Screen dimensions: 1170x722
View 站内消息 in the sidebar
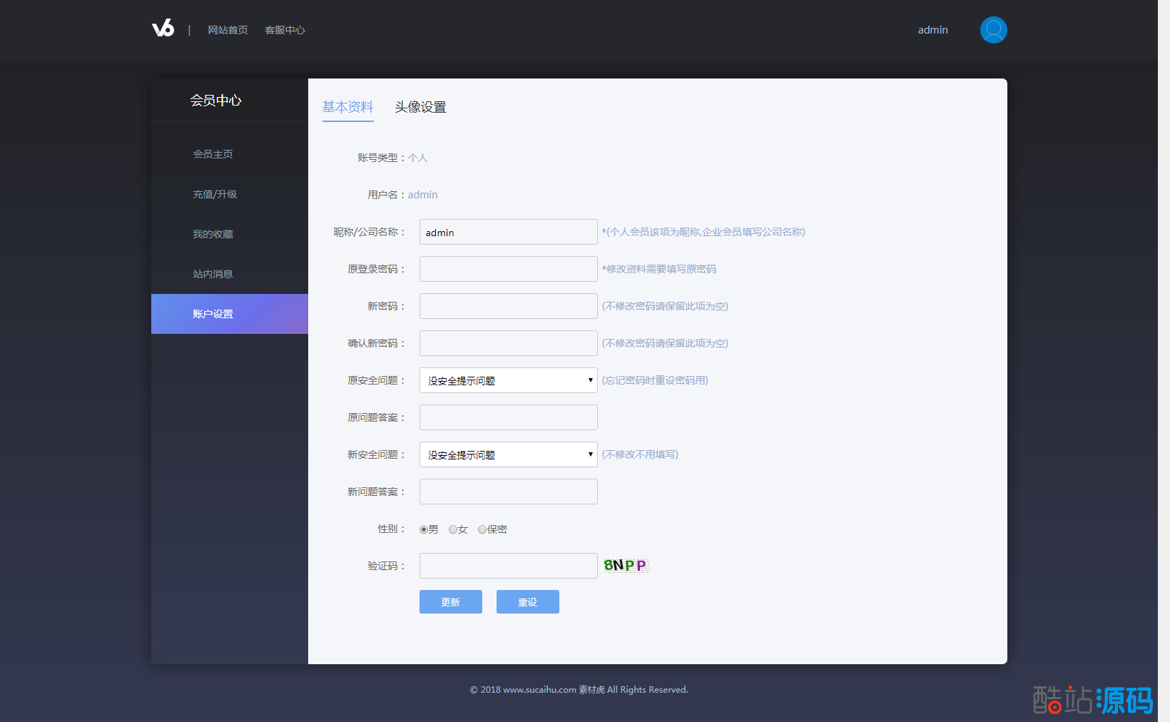[x=213, y=274]
